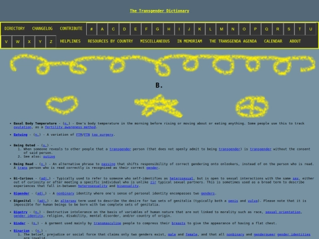Follow the genderqueer link in Binarism entry
The height and width of the screenshot is (239, 319).
(264, 234)
